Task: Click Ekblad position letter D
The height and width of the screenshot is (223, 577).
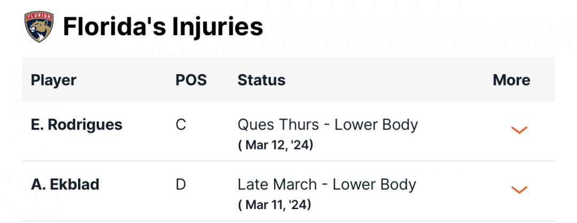Action: coord(181,185)
